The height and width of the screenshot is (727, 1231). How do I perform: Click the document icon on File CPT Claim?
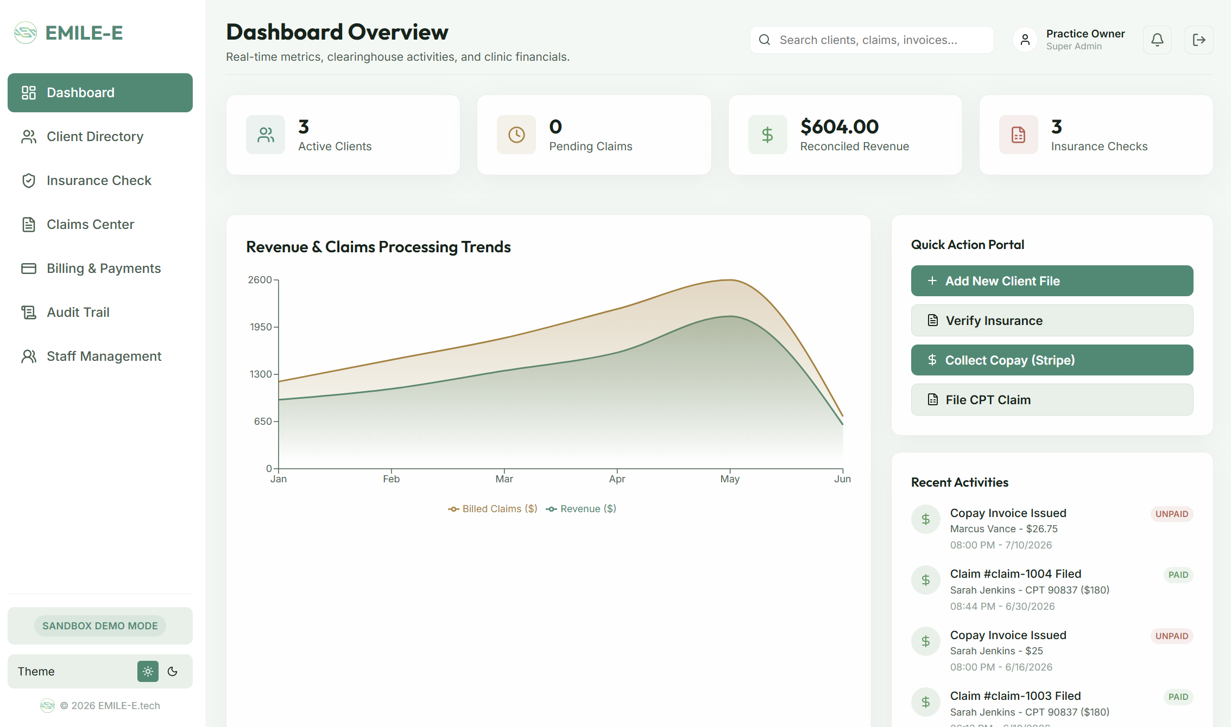point(933,399)
